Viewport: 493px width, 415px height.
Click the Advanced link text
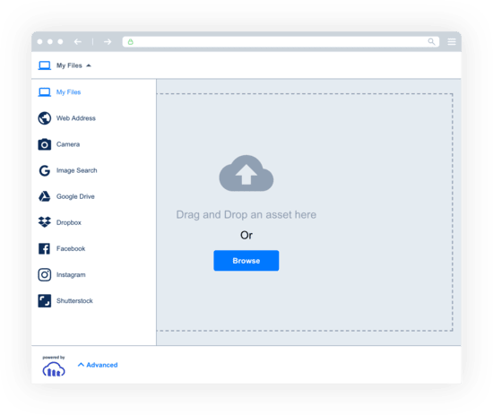click(102, 365)
